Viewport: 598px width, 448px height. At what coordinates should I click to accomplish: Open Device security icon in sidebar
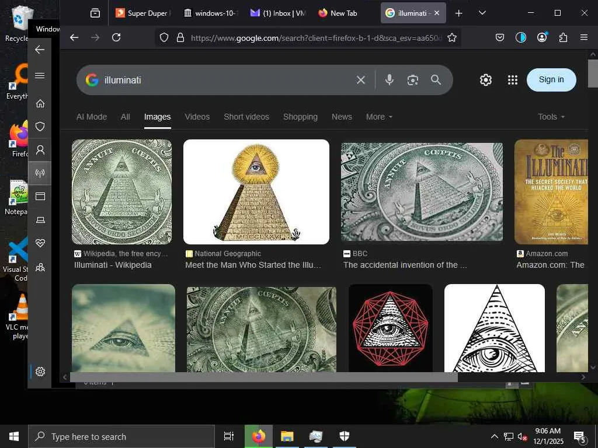pyautogui.click(x=40, y=220)
